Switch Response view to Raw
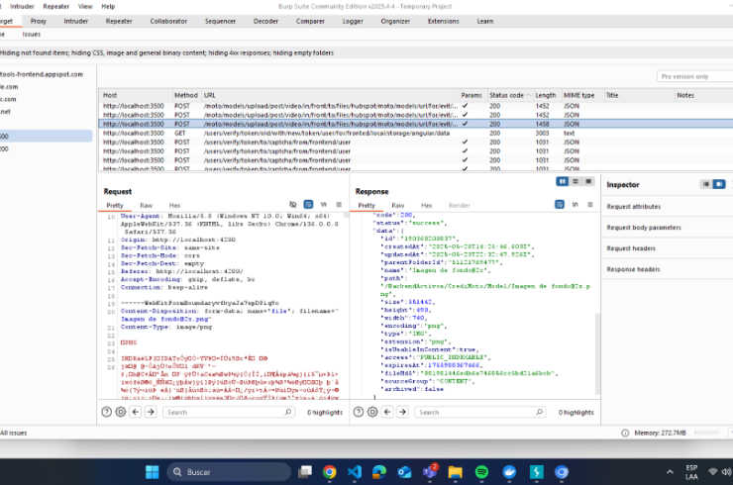The height and width of the screenshot is (485, 733). pos(398,205)
